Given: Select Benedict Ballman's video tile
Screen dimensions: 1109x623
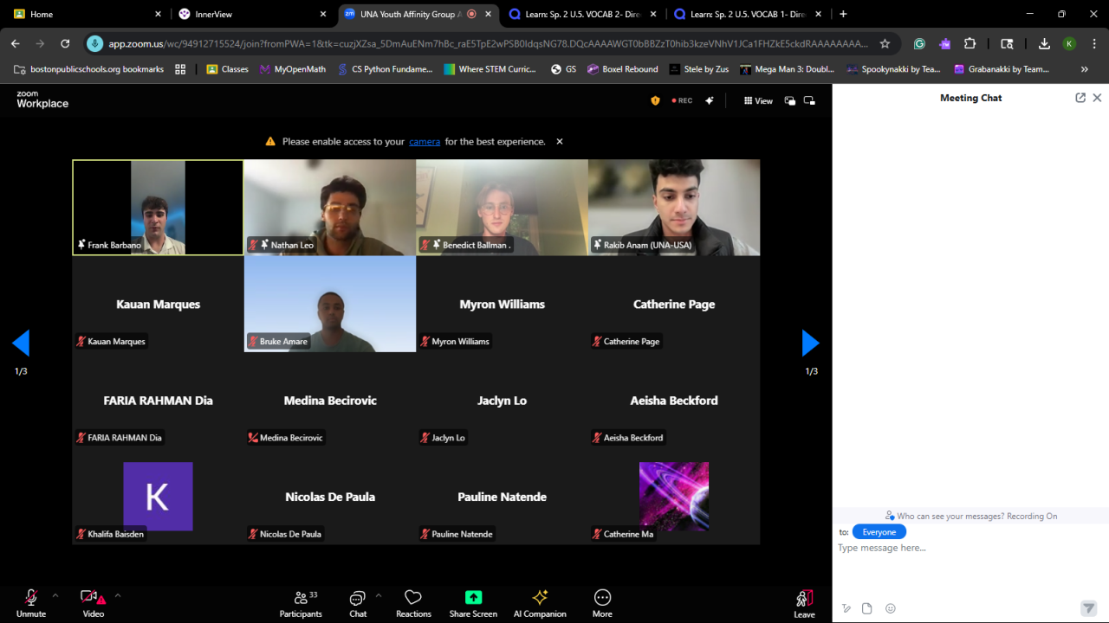Looking at the screenshot, I should coord(502,208).
